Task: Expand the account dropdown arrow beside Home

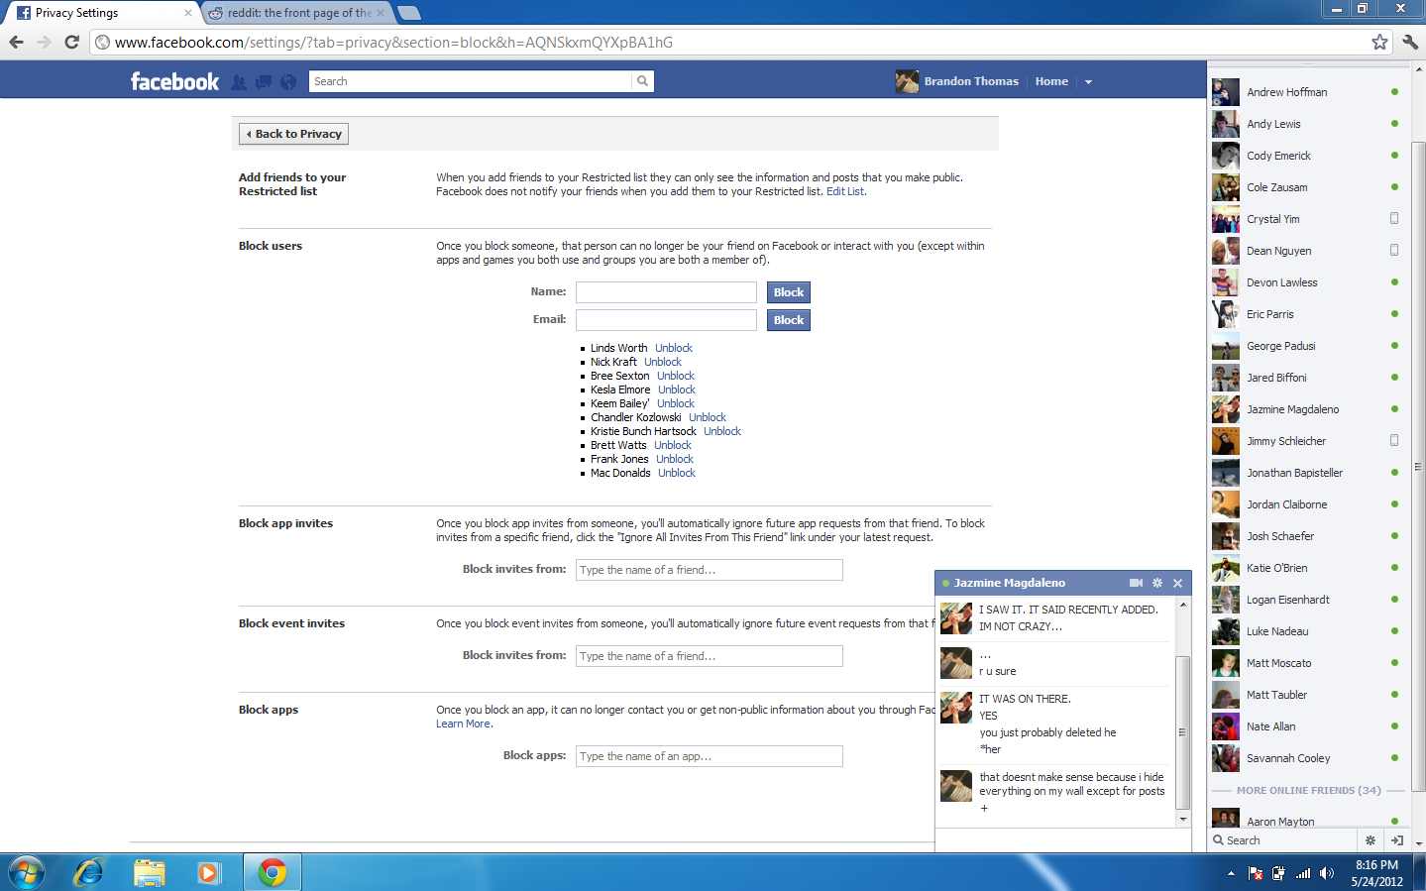Action: (x=1088, y=82)
